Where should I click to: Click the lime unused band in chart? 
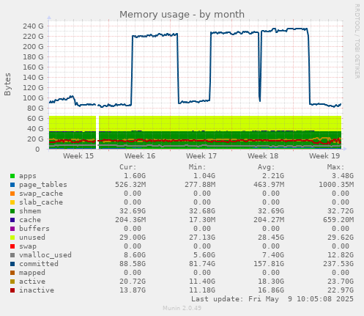[x=196, y=123]
